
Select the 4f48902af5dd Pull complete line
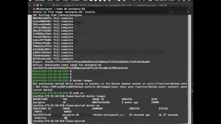tap(53, 34)
